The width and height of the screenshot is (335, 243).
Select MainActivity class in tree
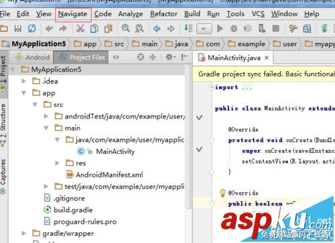tap(106, 151)
